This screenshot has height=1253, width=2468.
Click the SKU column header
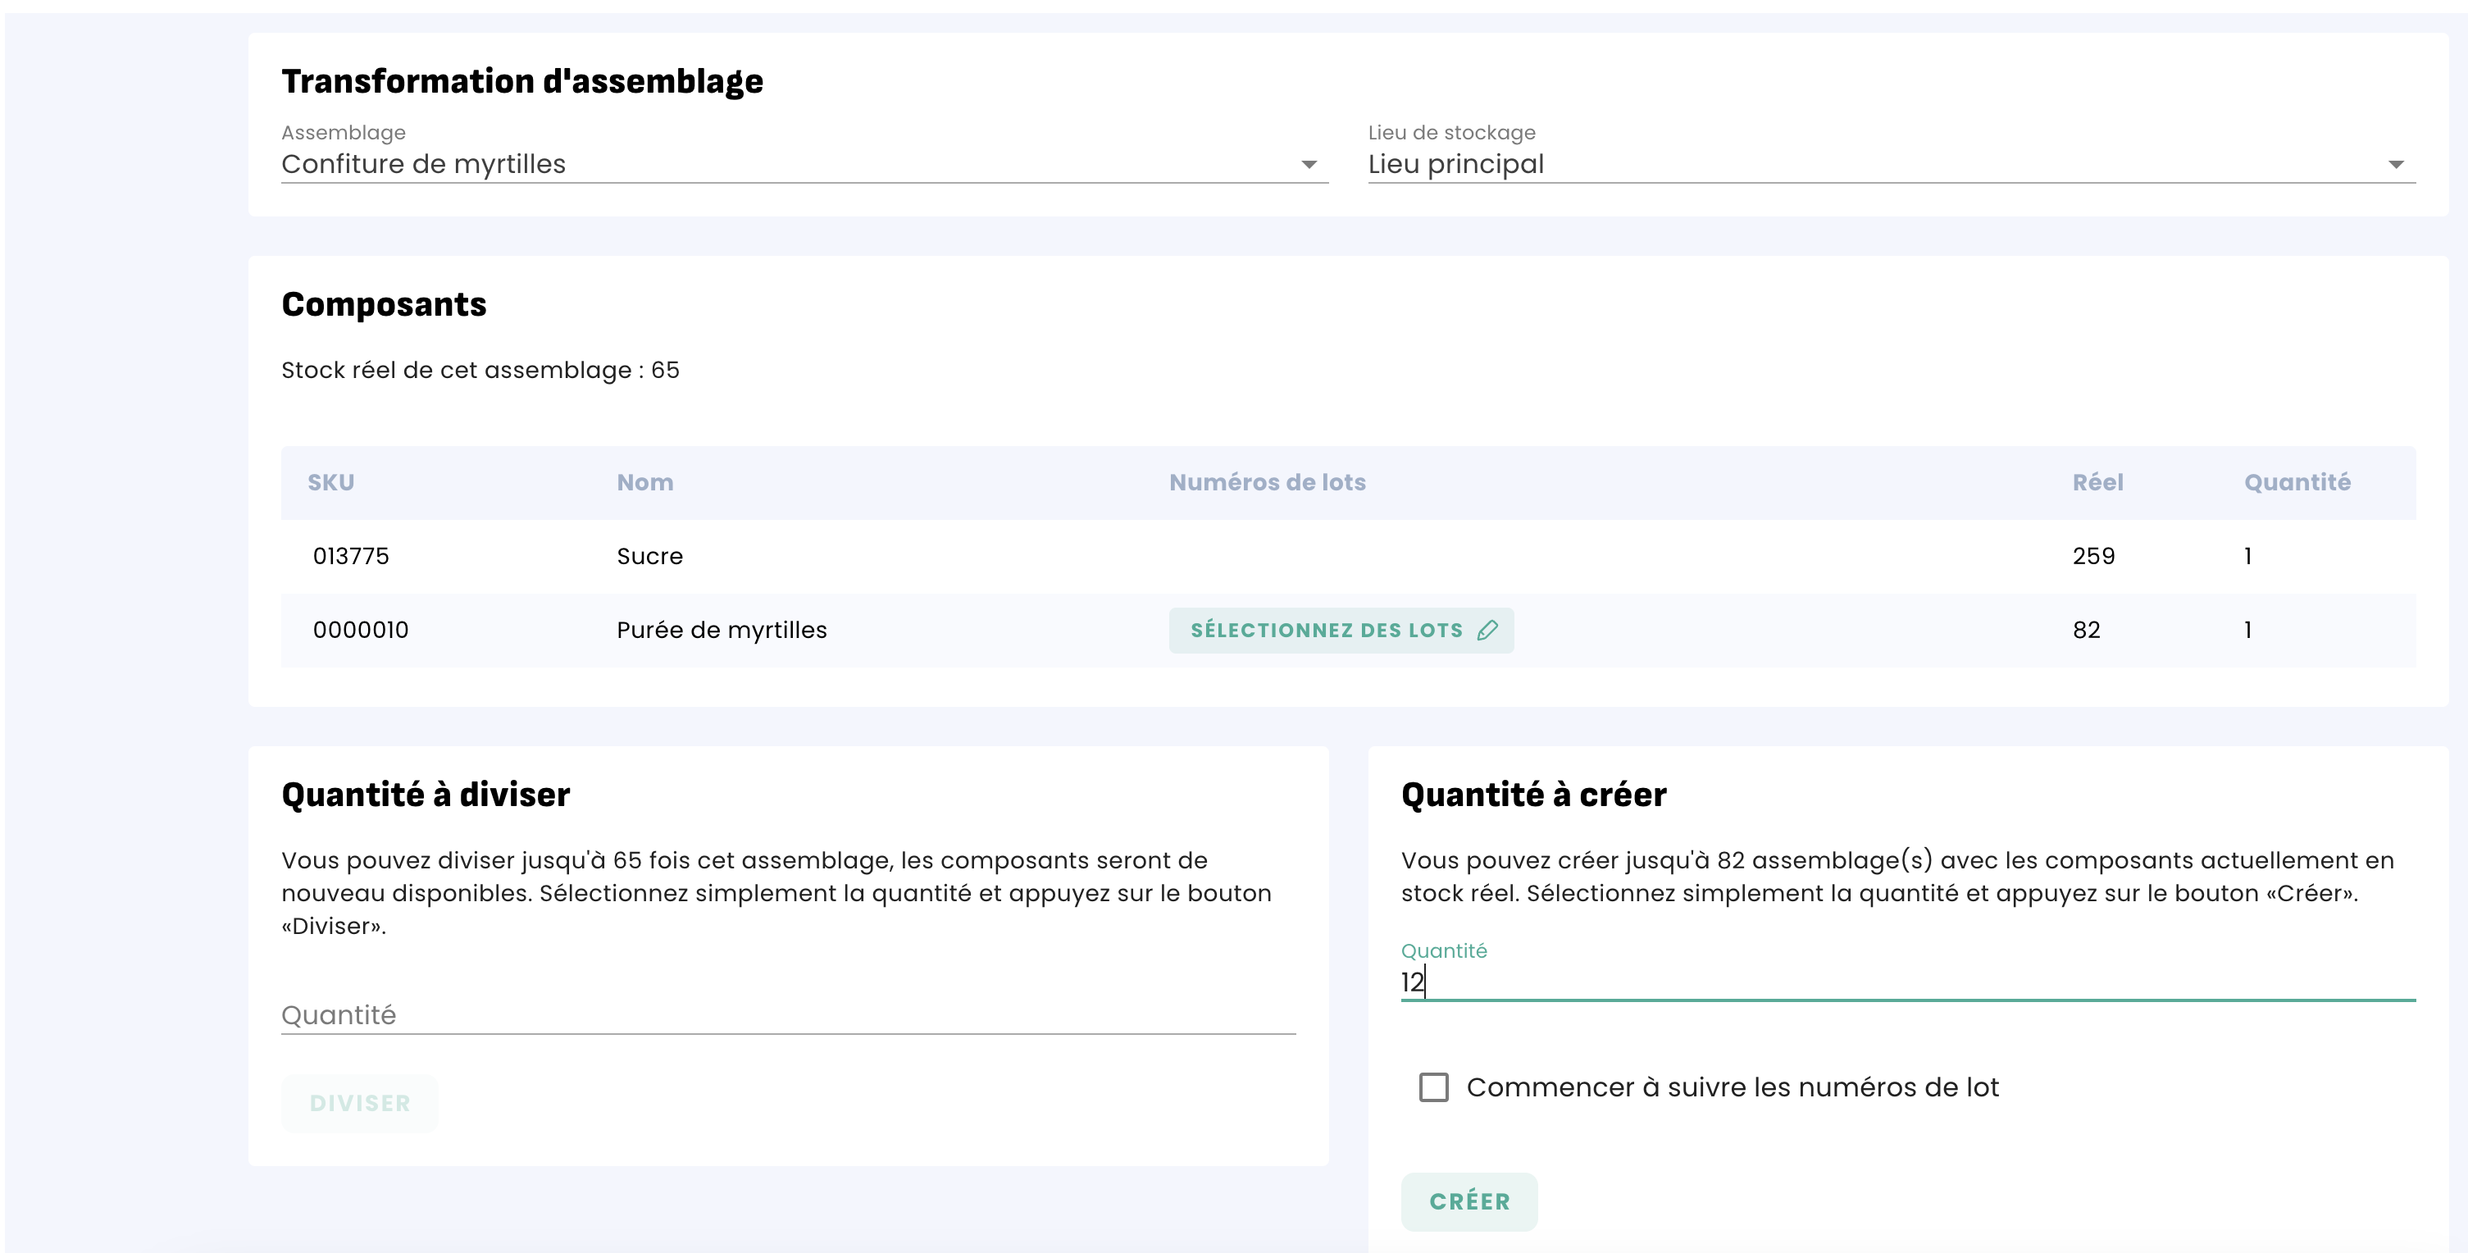pos(330,483)
